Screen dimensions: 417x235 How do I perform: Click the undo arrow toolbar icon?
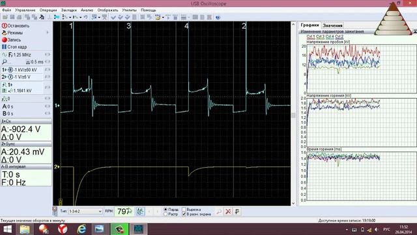[85, 18]
